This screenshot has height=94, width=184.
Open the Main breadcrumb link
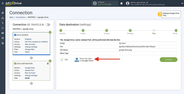coord(11,17)
